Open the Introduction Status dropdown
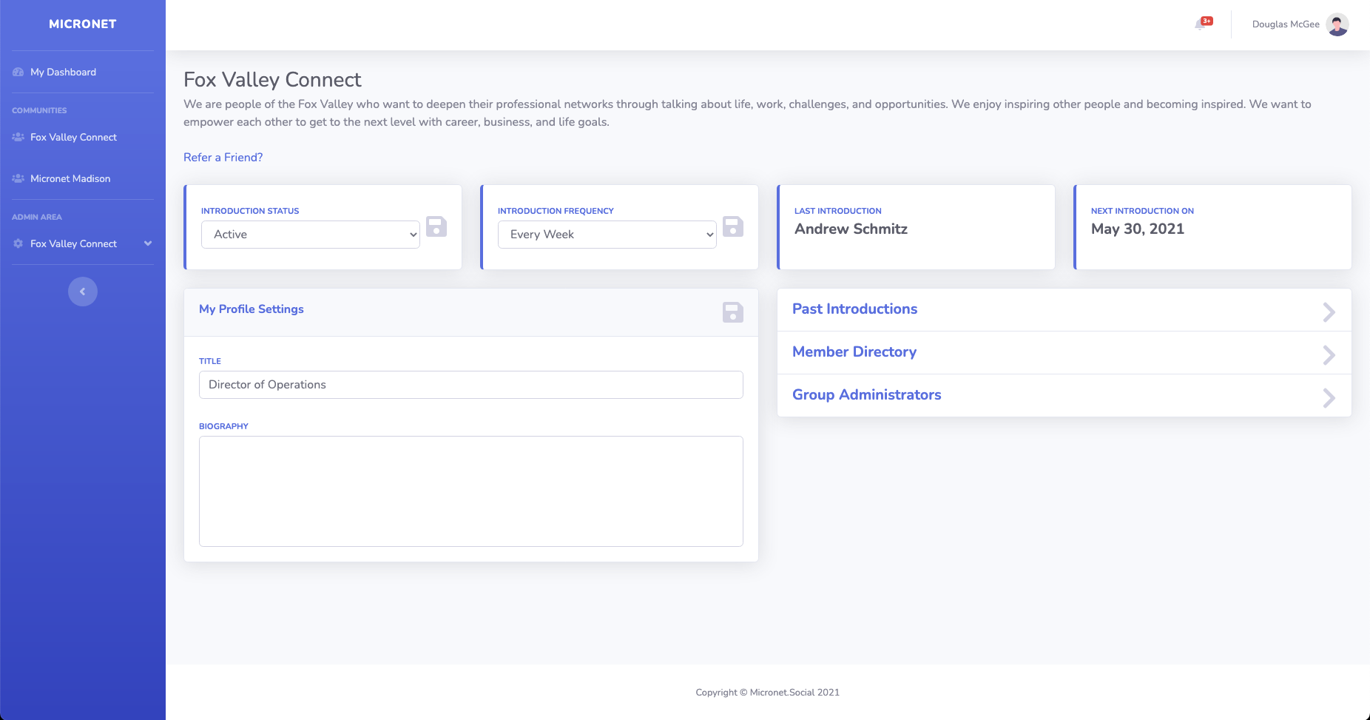The width and height of the screenshot is (1370, 720). coord(311,235)
